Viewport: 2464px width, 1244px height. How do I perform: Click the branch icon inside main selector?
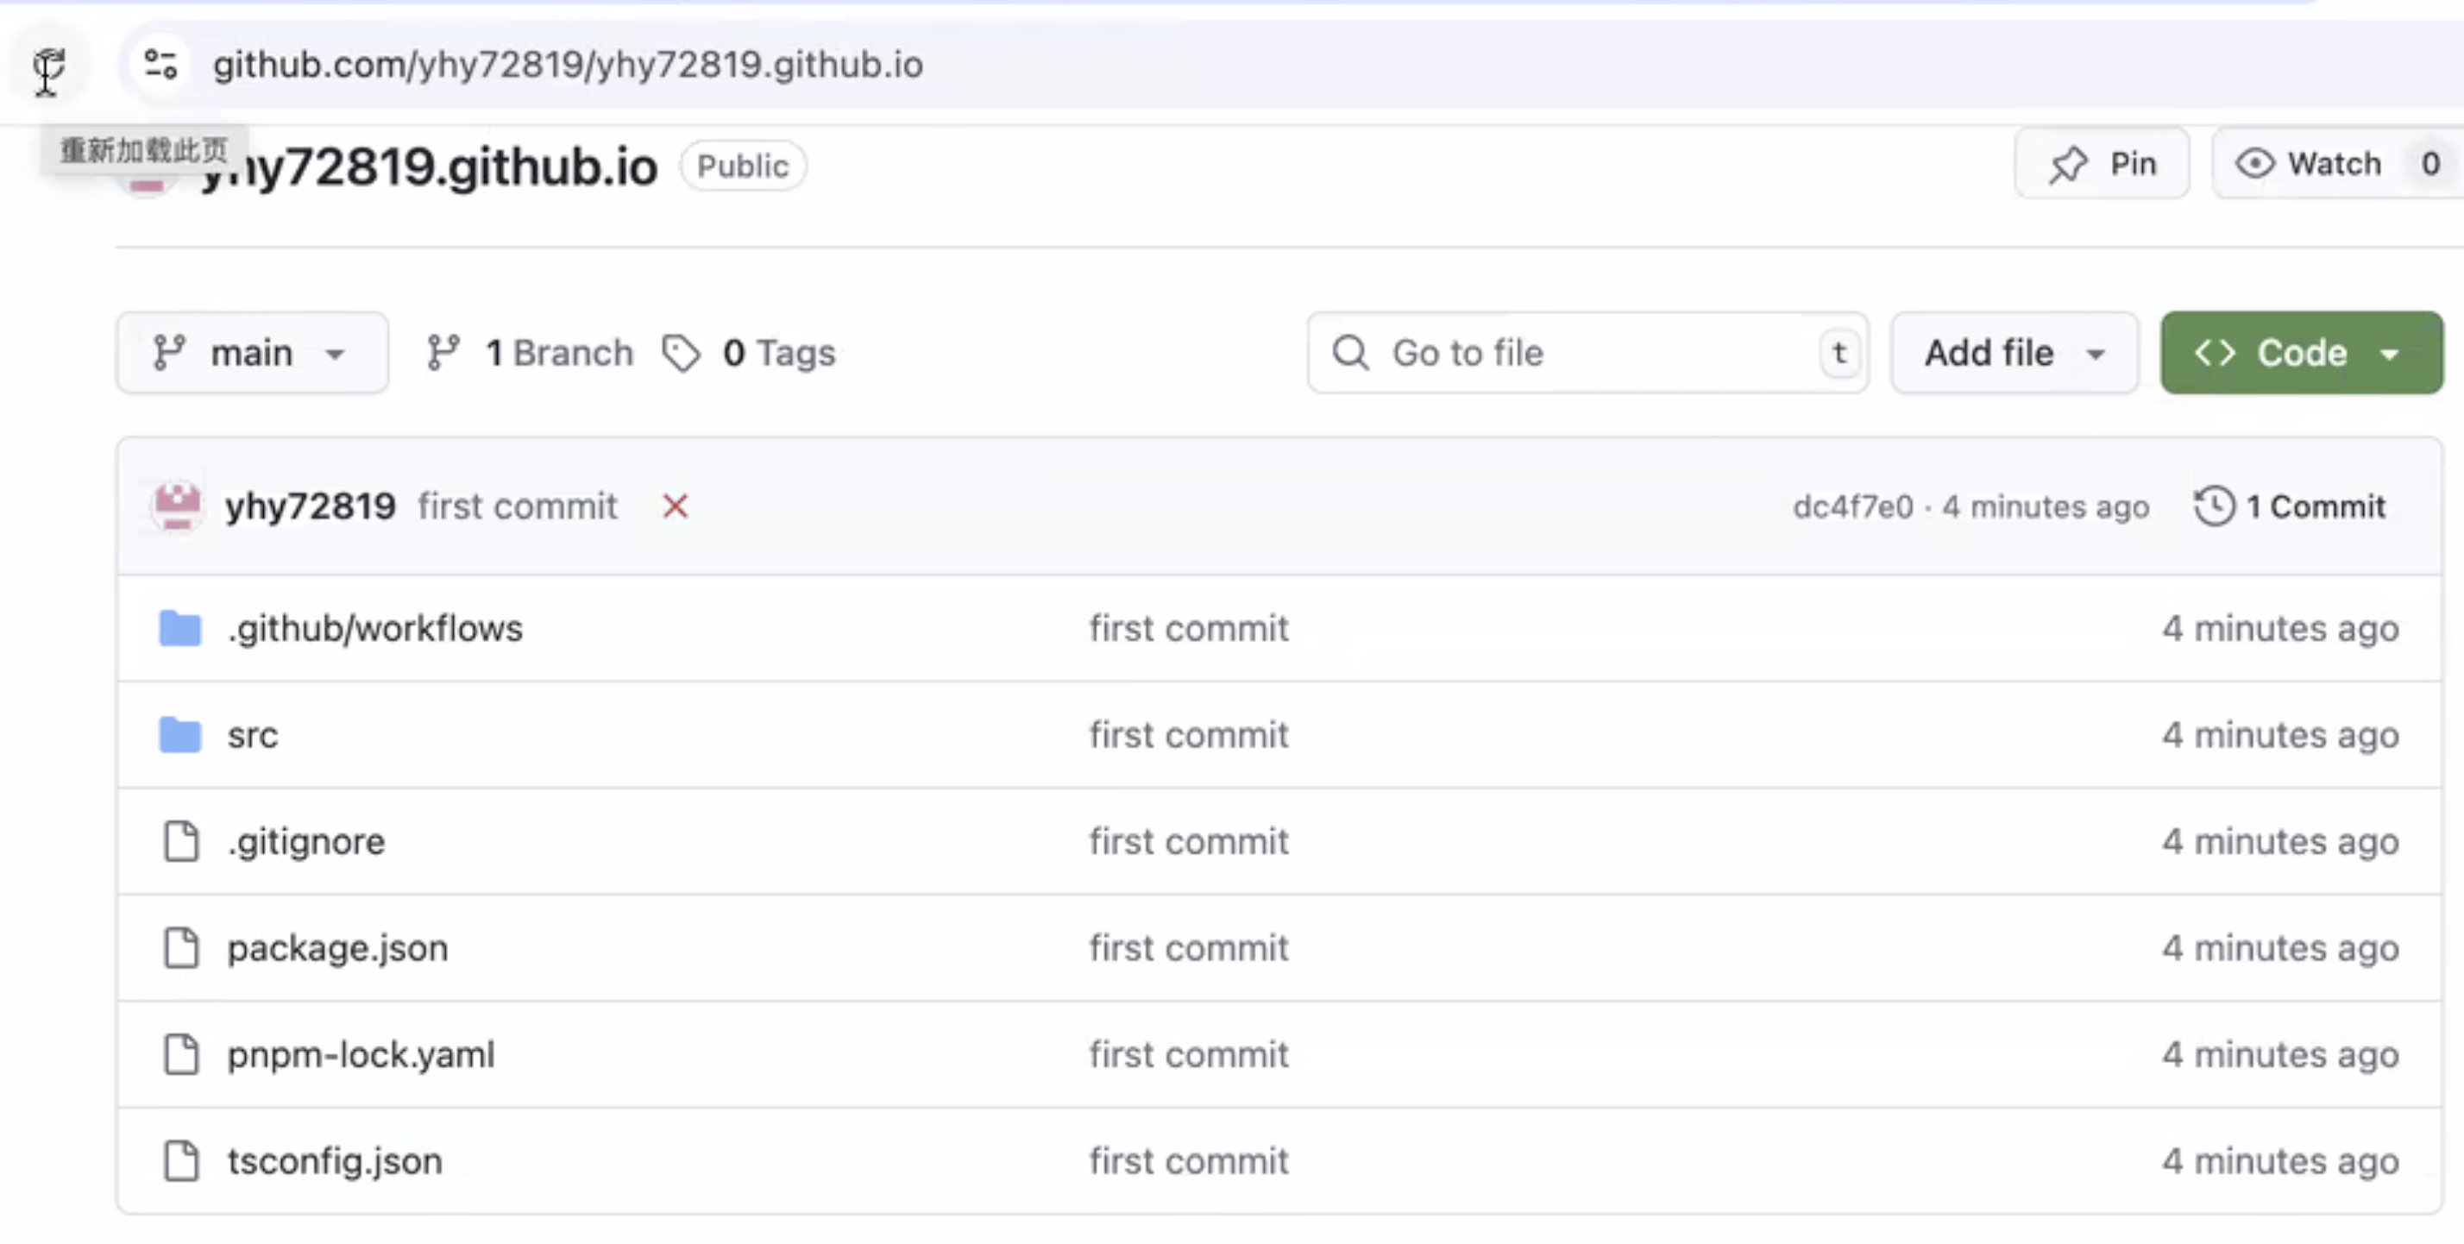pyautogui.click(x=169, y=353)
